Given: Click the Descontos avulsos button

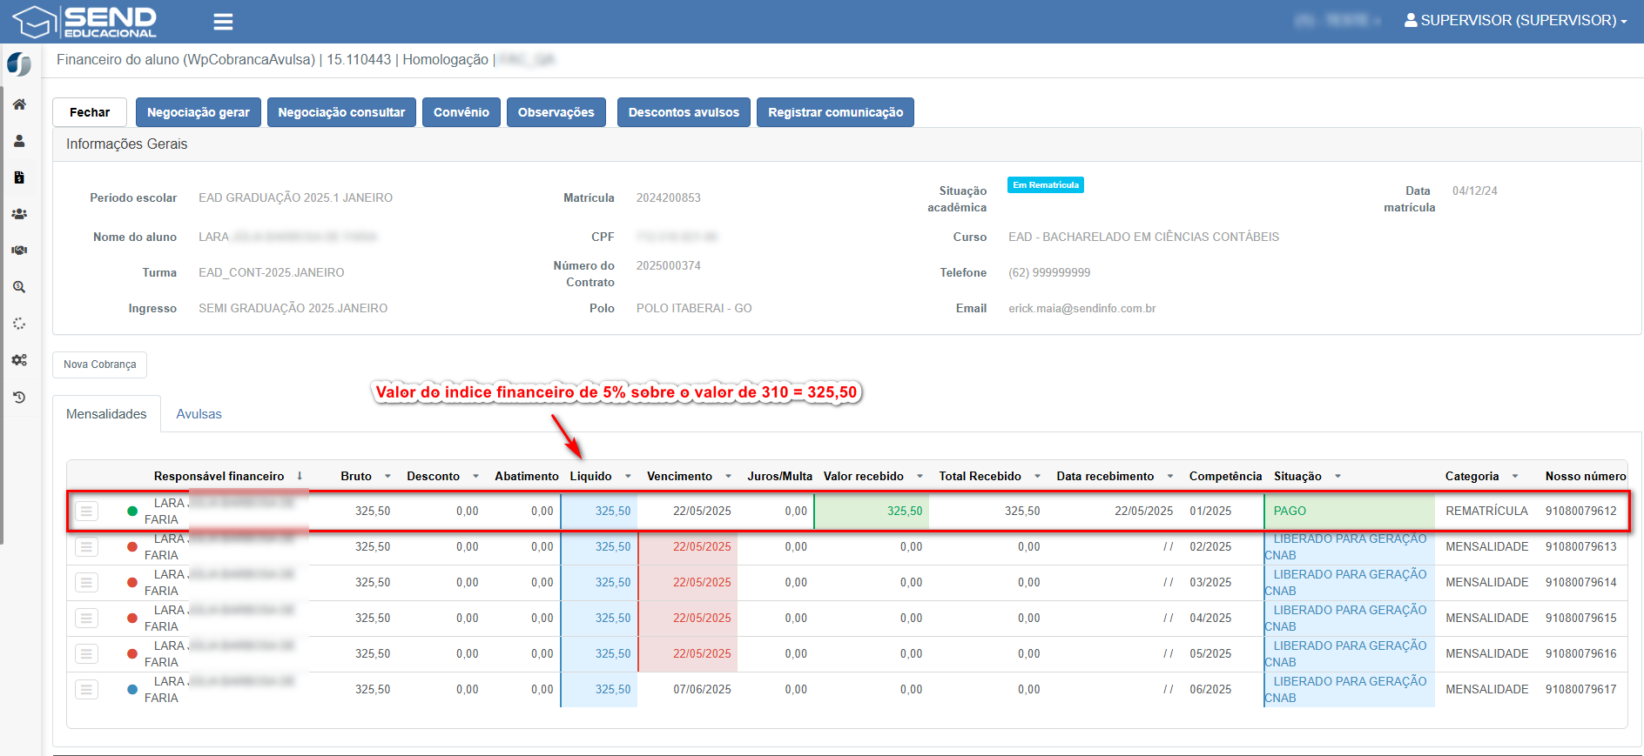Looking at the screenshot, I should (x=684, y=112).
